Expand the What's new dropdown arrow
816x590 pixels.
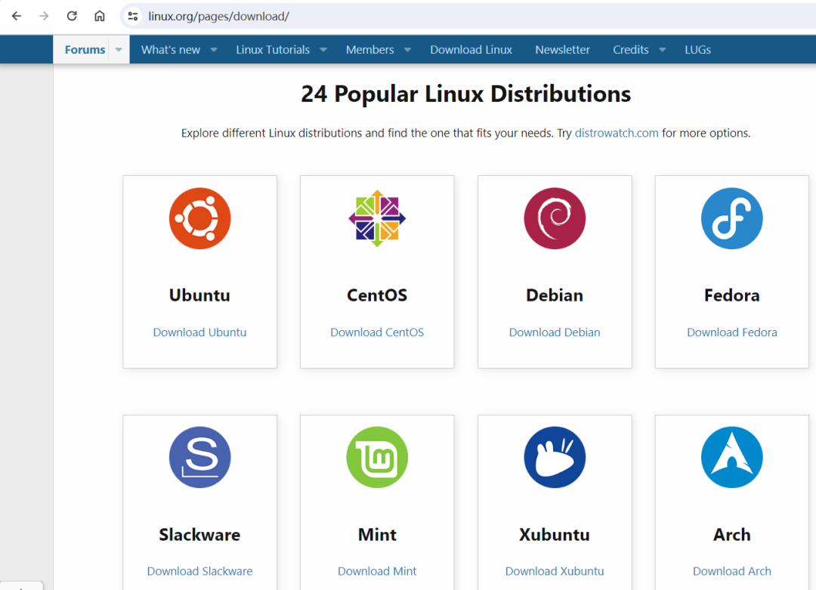point(214,50)
